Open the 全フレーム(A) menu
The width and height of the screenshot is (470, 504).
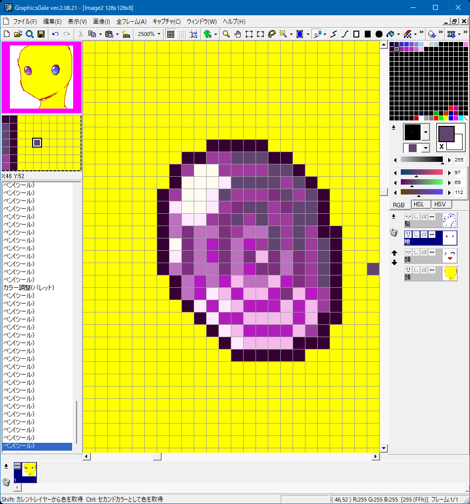(x=131, y=22)
